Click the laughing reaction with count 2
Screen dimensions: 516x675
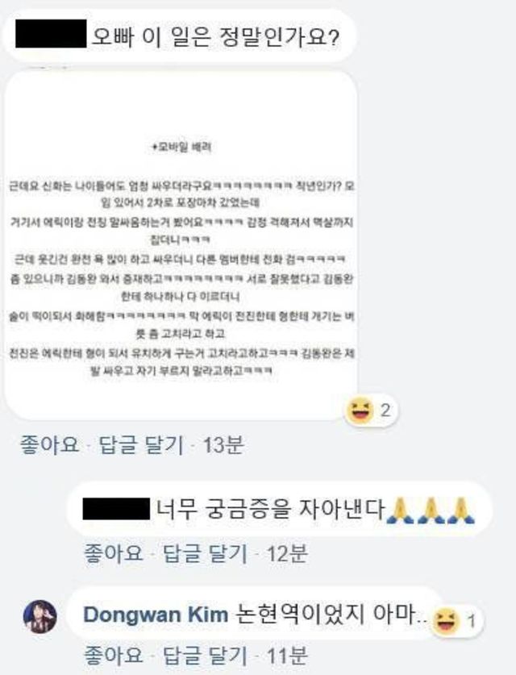click(372, 410)
